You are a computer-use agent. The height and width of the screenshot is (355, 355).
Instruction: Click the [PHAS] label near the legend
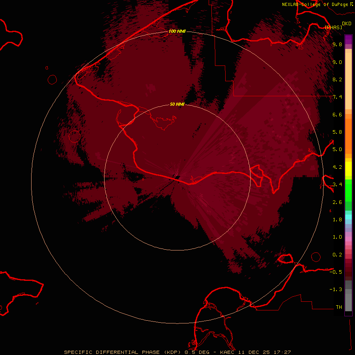tap(333, 27)
